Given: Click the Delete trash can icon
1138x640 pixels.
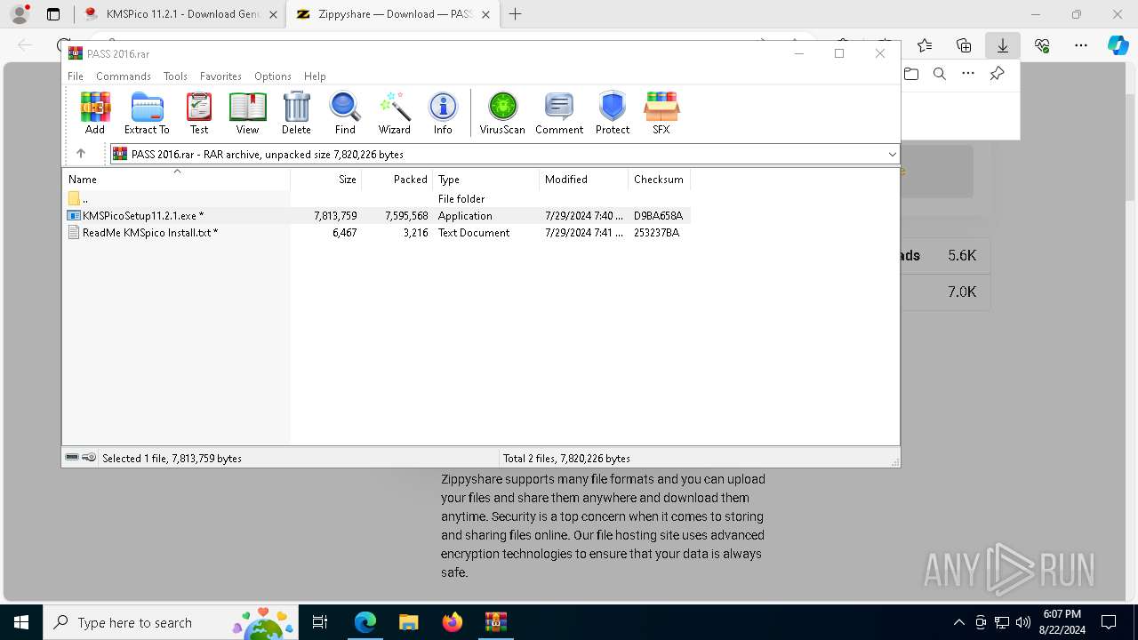Looking at the screenshot, I should tap(296, 113).
